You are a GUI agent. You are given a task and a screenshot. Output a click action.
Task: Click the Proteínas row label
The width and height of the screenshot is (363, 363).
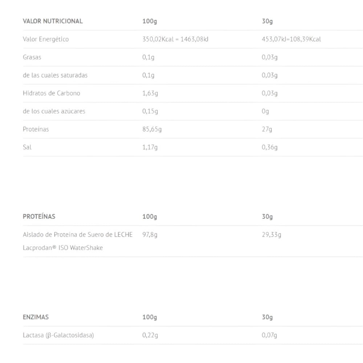(36, 129)
